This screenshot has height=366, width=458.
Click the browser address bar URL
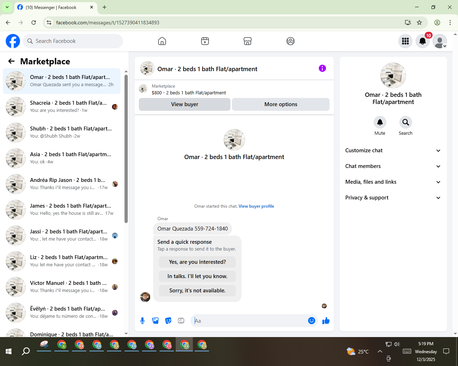(108, 23)
